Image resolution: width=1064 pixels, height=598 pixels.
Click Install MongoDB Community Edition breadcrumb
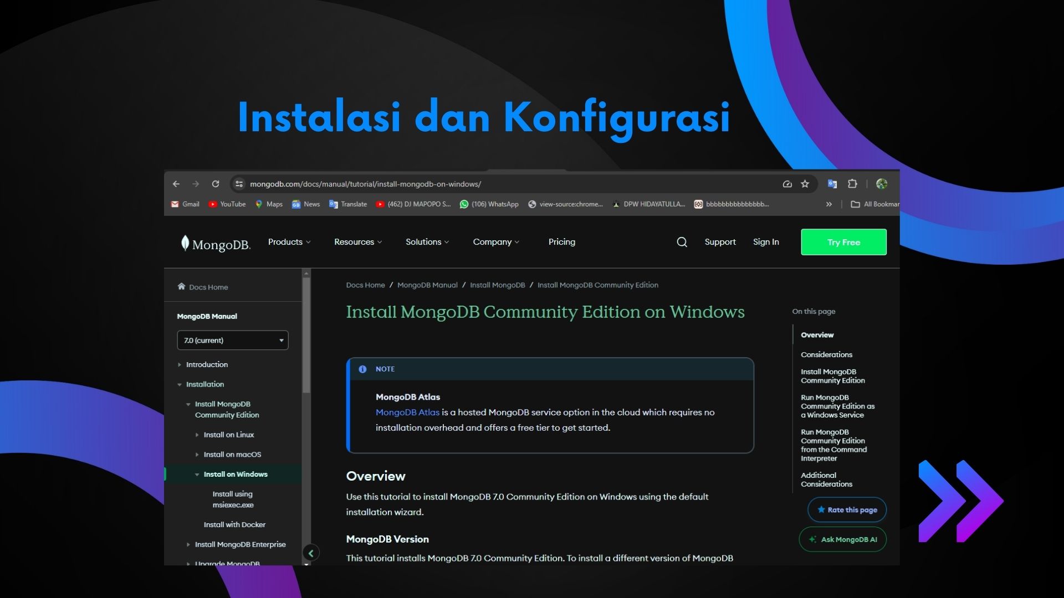click(597, 285)
